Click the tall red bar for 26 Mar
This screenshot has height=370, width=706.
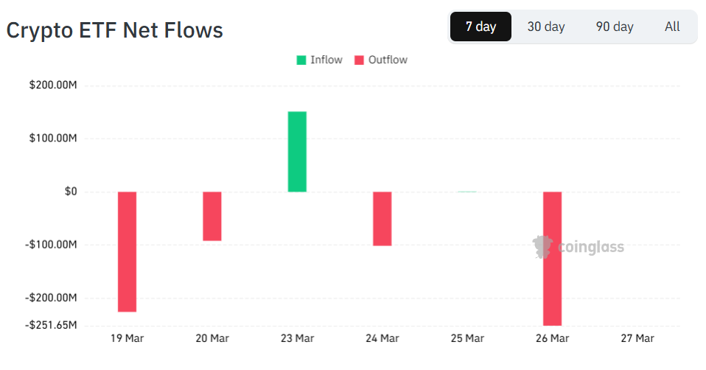click(x=552, y=258)
